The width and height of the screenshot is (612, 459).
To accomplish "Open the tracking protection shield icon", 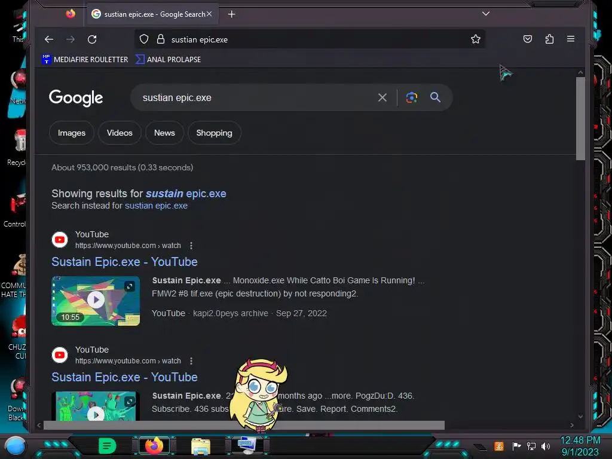I will tap(144, 39).
